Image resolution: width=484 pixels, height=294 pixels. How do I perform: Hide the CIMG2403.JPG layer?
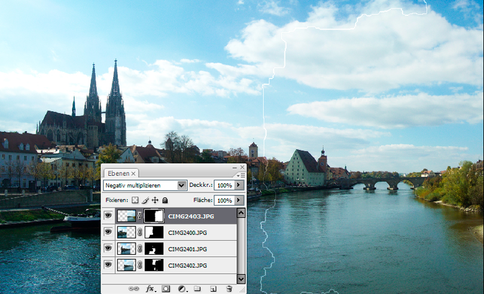(x=108, y=215)
